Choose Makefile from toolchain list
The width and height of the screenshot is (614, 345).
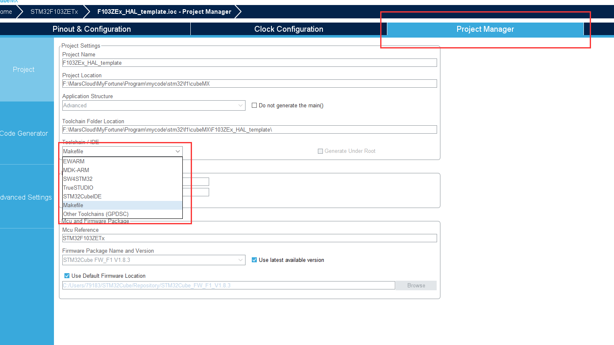click(122, 205)
